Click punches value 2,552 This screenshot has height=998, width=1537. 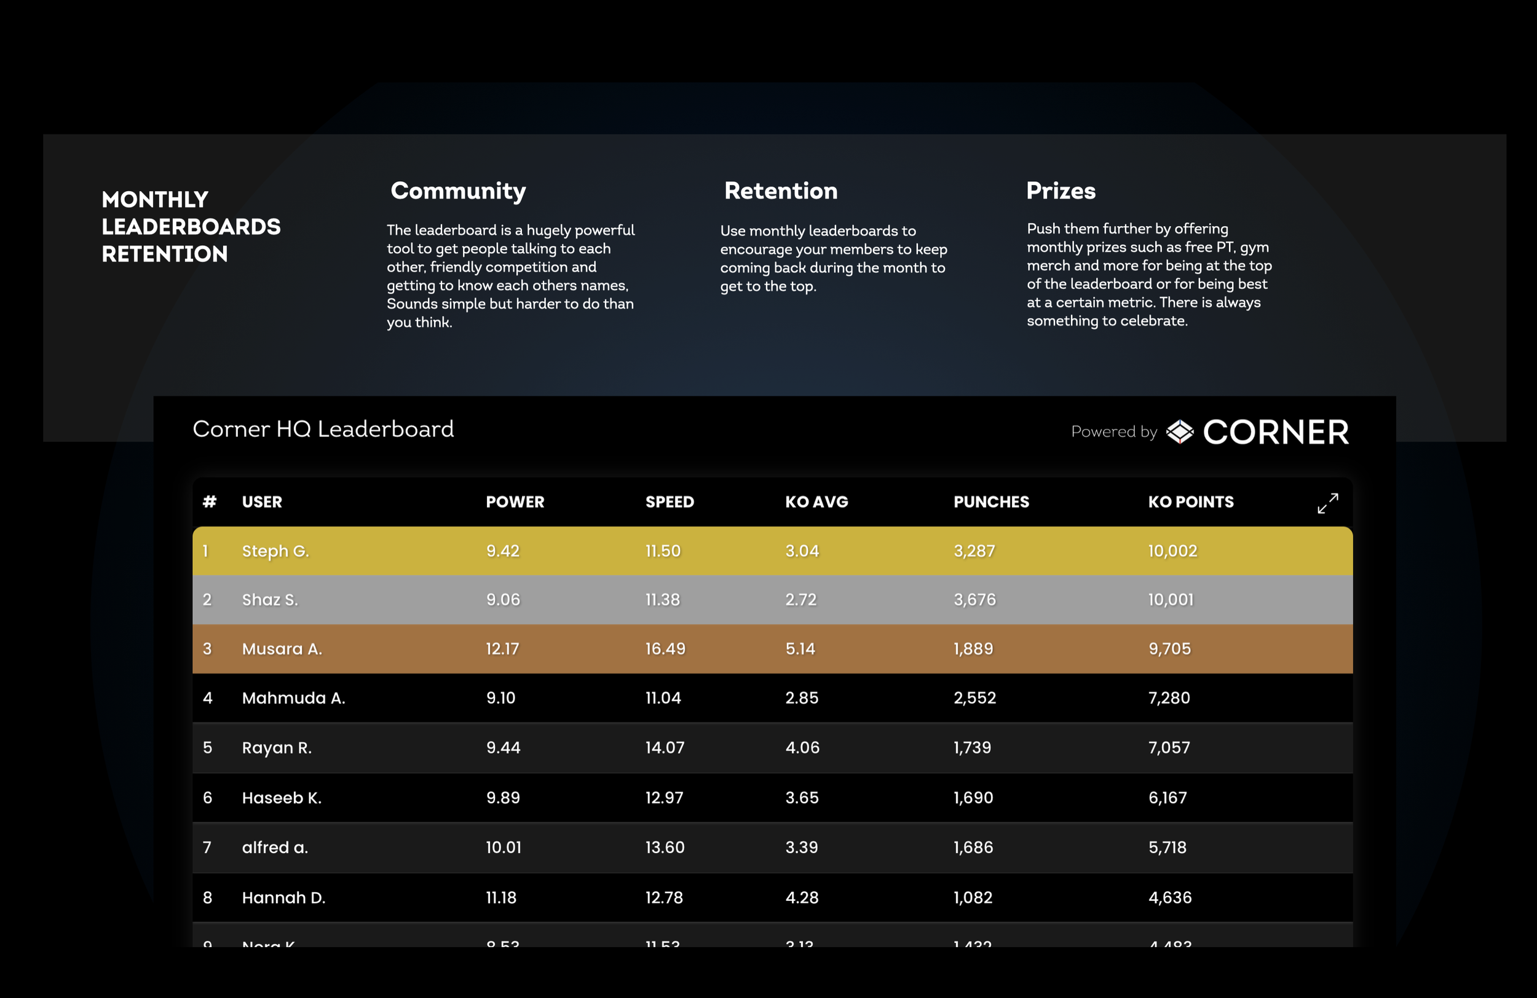pos(975,698)
